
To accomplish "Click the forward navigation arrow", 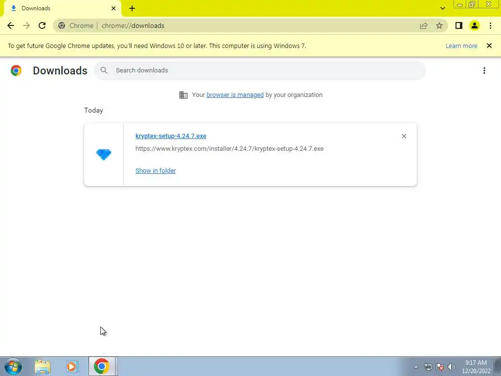I will click(26, 25).
